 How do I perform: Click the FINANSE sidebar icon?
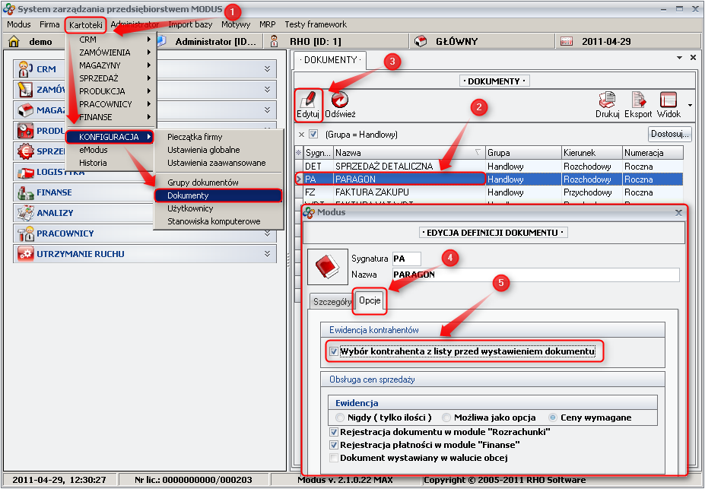(25, 192)
